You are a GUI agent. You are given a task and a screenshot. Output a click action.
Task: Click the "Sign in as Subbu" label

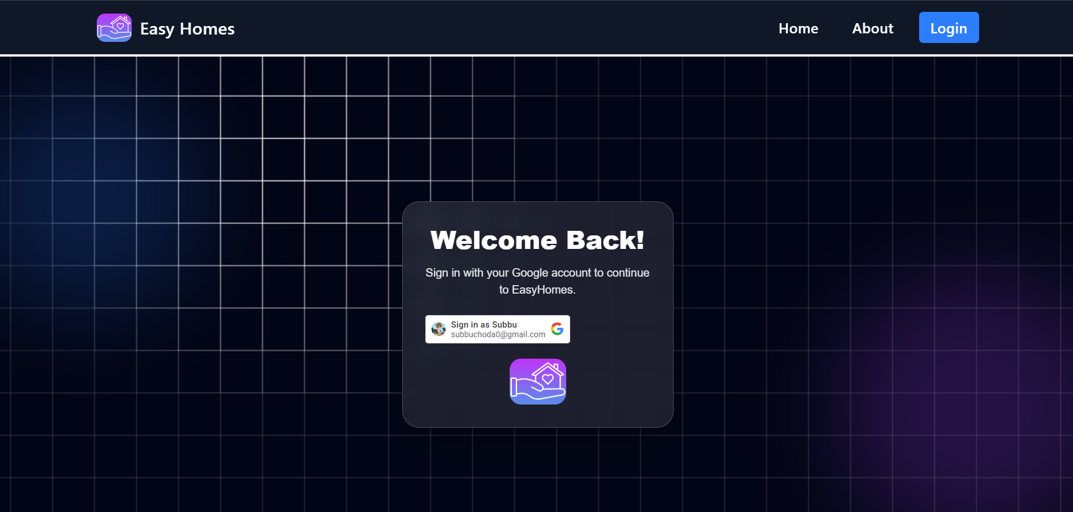(x=484, y=324)
